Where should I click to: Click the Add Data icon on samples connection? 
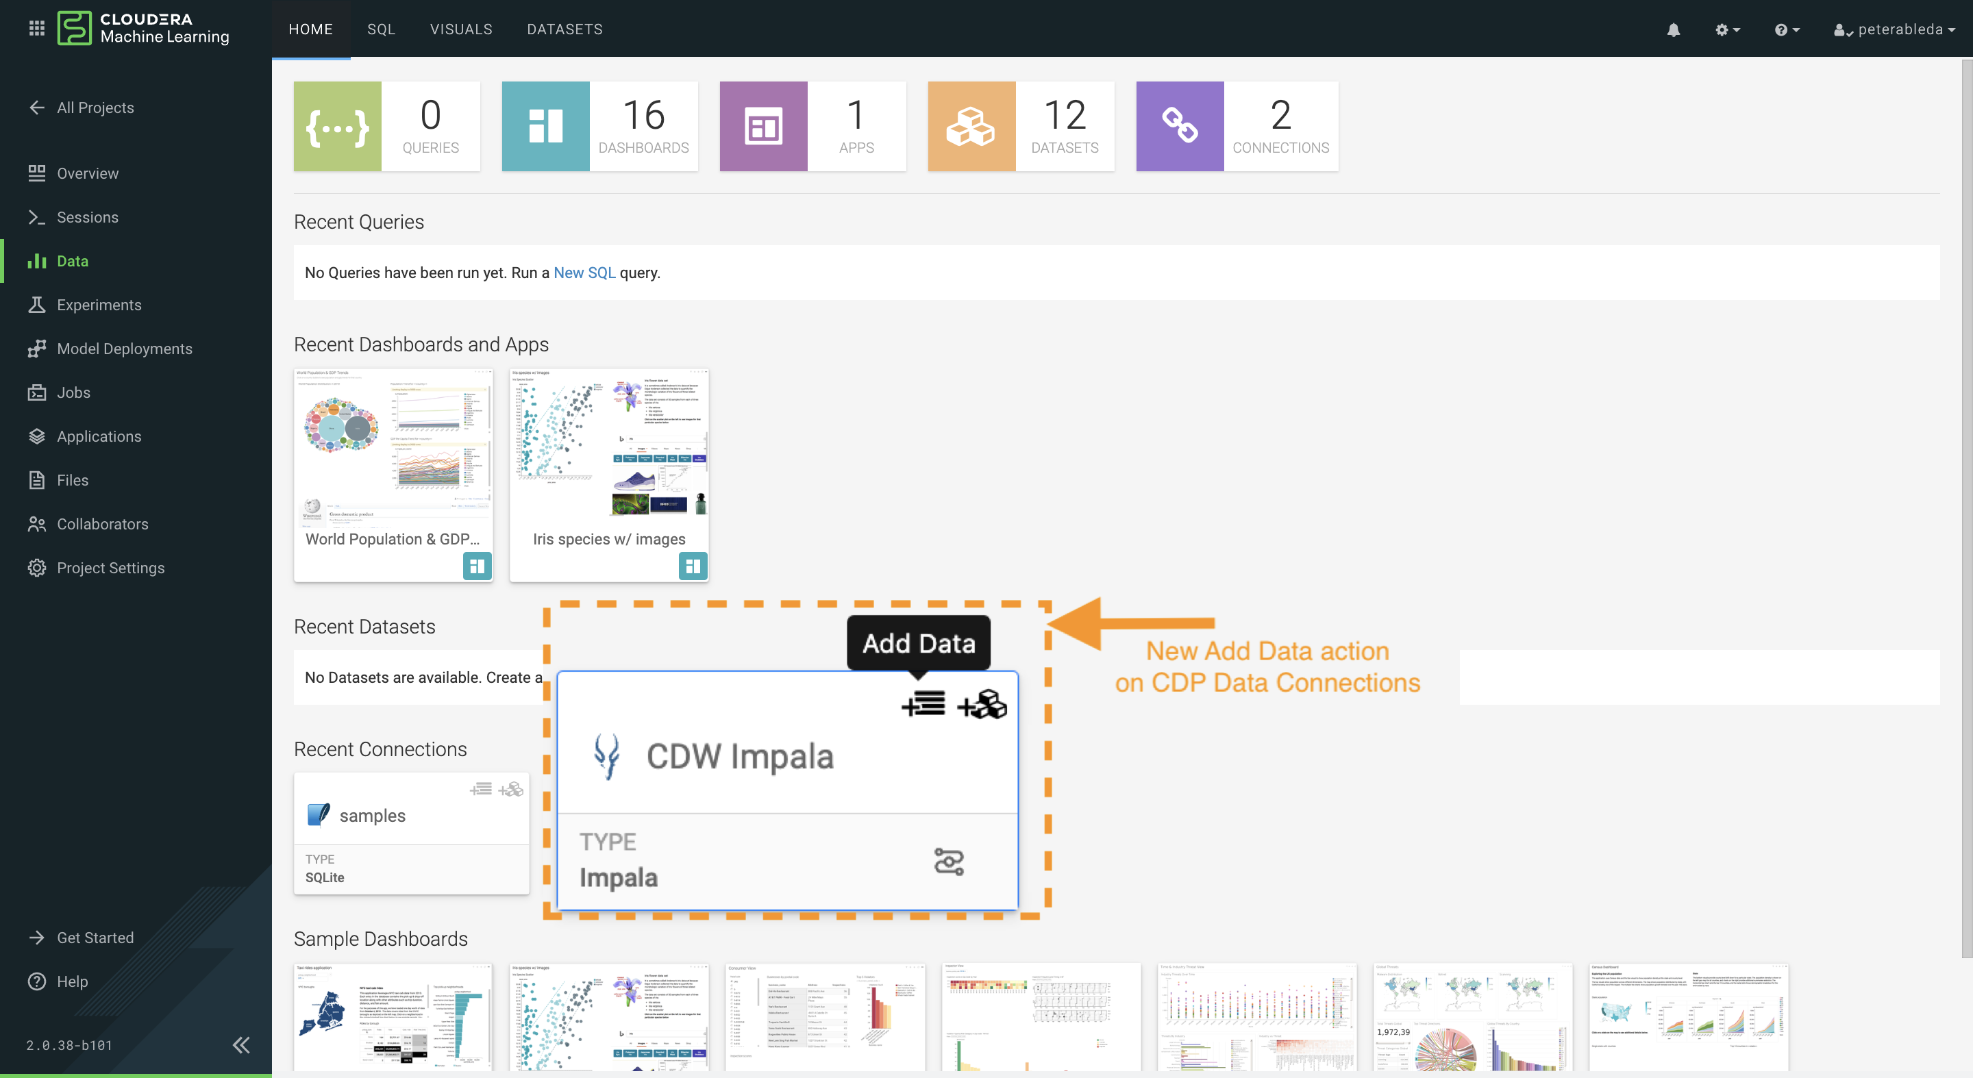(481, 788)
